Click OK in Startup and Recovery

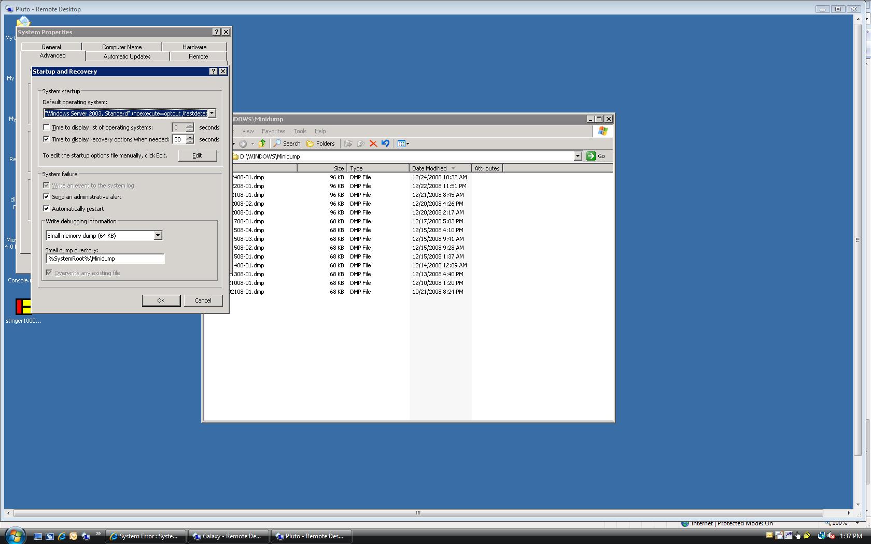point(161,300)
